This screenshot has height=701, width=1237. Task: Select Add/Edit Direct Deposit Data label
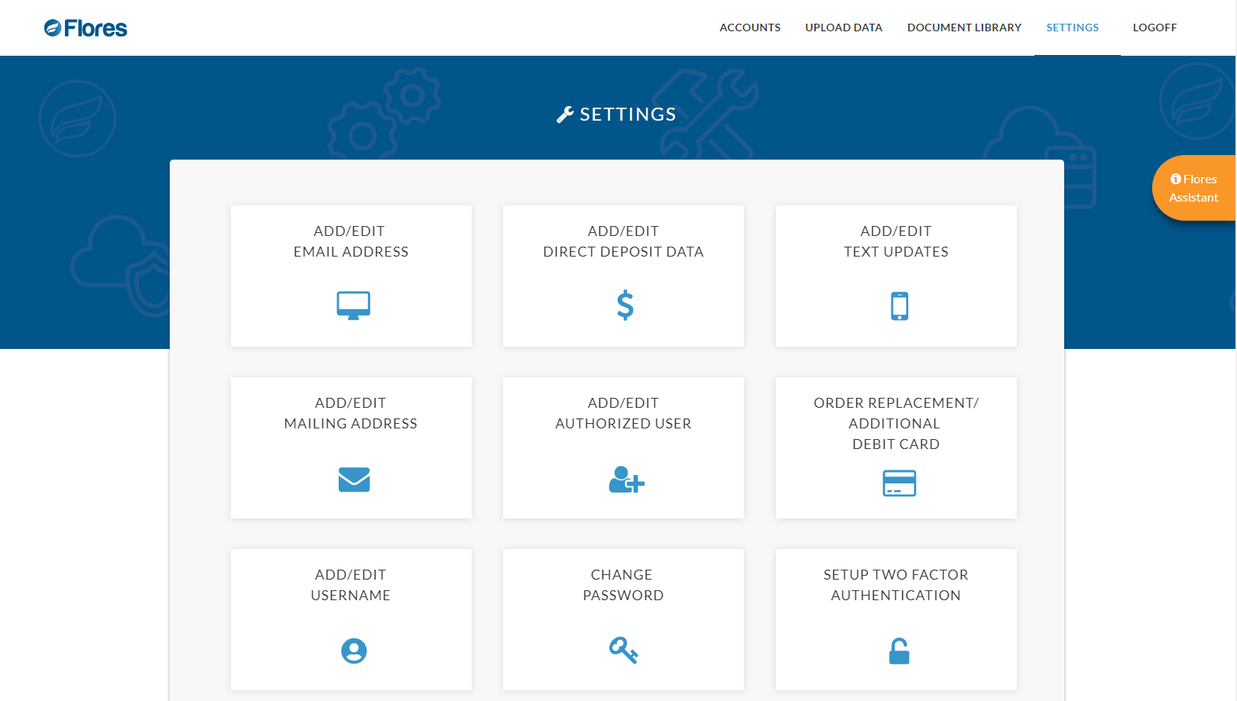(623, 241)
